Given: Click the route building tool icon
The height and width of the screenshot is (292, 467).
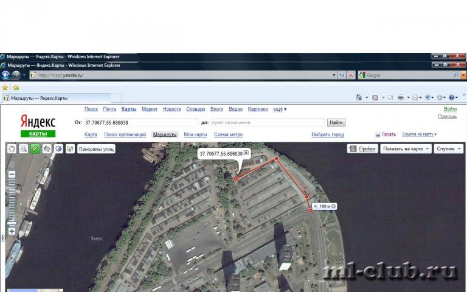Looking at the screenshot, I should point(47,148).
